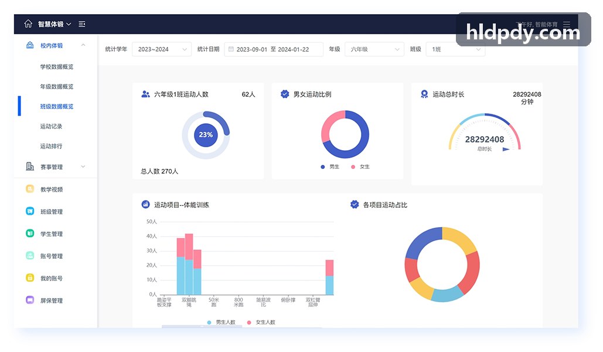Click the badge icon beside 各项目运动占比
The width and height of the screenshot is (603, 352).
[x=355, y=205]
